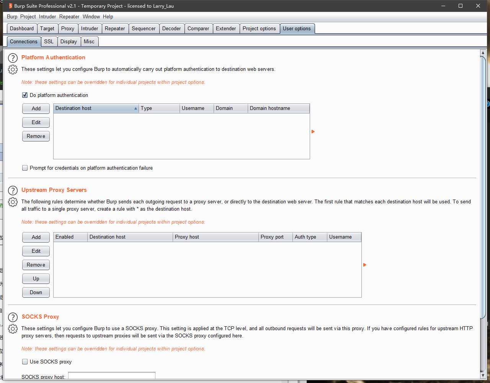Click the scrollbar down arrow at bottom
Viewport: 490px width, 383px height.
click(x=483, y=375)
